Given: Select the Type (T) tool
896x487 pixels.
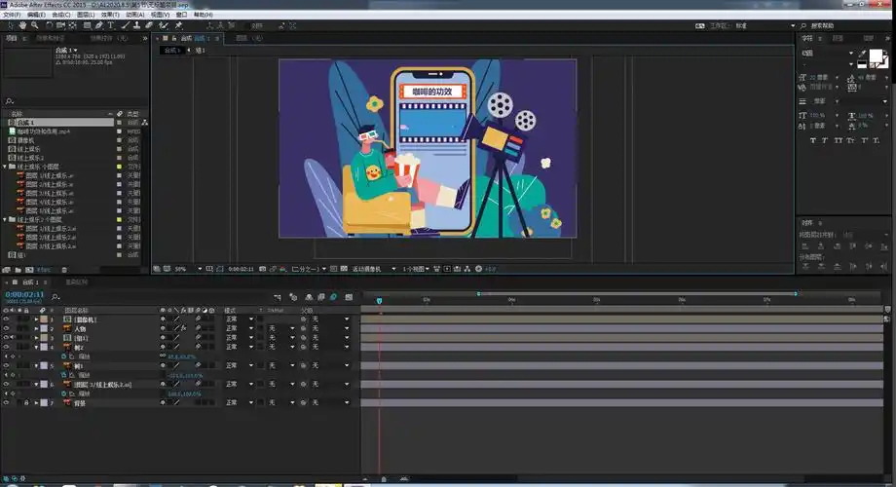Looking at the screenshot, I should pos(112,24).
